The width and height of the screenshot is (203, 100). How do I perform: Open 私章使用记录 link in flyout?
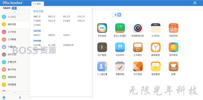[39, 49]
